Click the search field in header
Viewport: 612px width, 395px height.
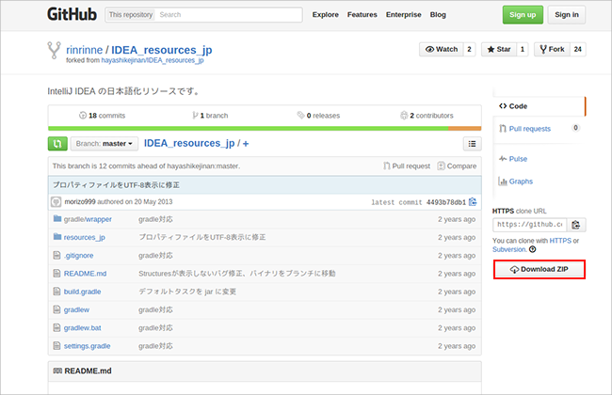pos(229,15)
